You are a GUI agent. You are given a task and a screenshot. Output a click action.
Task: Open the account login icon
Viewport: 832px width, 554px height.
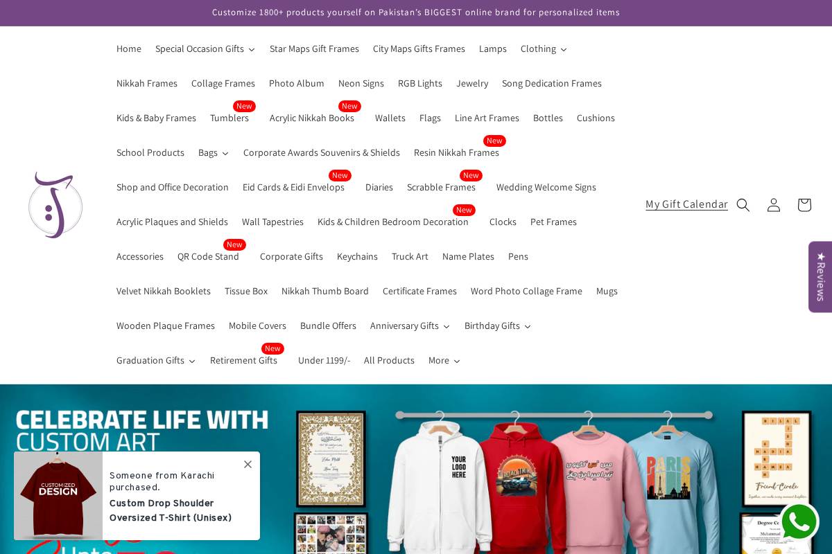[x=773, y=204]
